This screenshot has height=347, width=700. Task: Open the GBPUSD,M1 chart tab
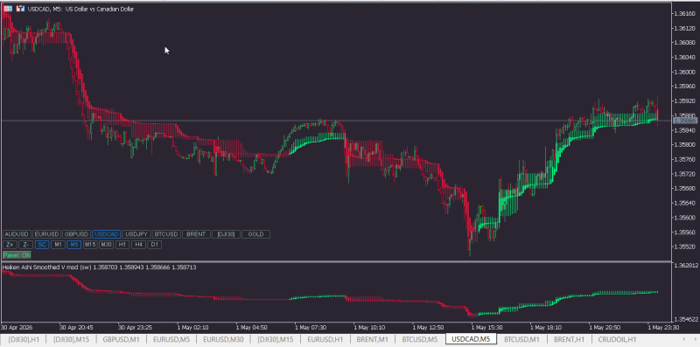coord(122,339)
